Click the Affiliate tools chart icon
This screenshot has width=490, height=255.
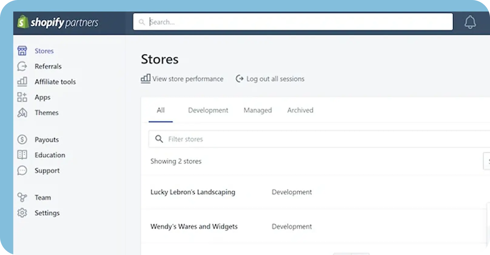click(x=22, y=82)
